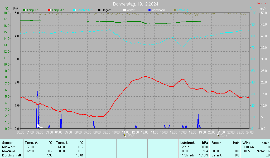Select the Empfang legend label
Screen dimensions: 270x158
(x=182, y=10)
